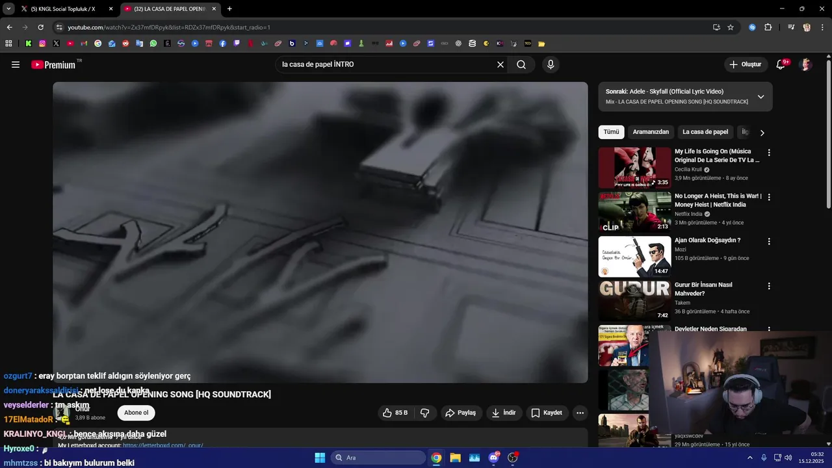Screen dimensions: 832x468
Task: Select the La casa de papel chip
Action: tap(705, 132)
